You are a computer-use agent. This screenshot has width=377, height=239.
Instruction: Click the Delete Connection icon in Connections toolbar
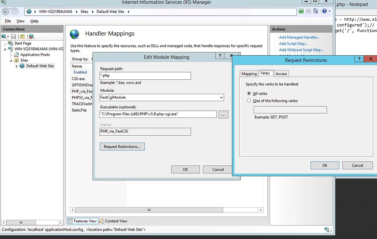pos(31,36)
